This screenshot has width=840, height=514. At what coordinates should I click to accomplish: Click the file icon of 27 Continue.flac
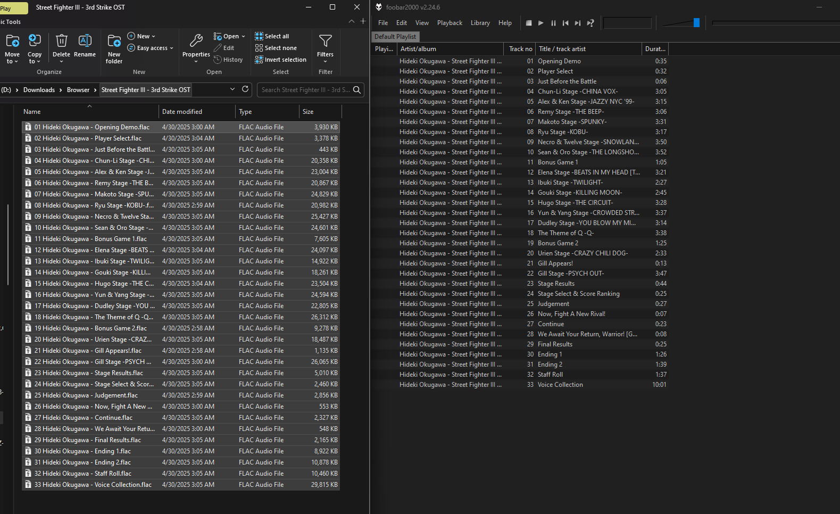point(28,418)
